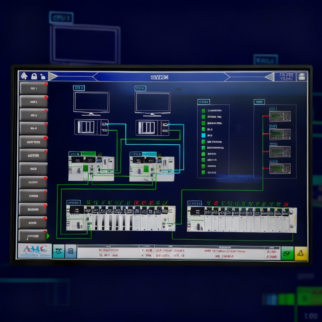Toggle the bottom green status indicator in list
This screenshot has width=322, height=322.
203,172
